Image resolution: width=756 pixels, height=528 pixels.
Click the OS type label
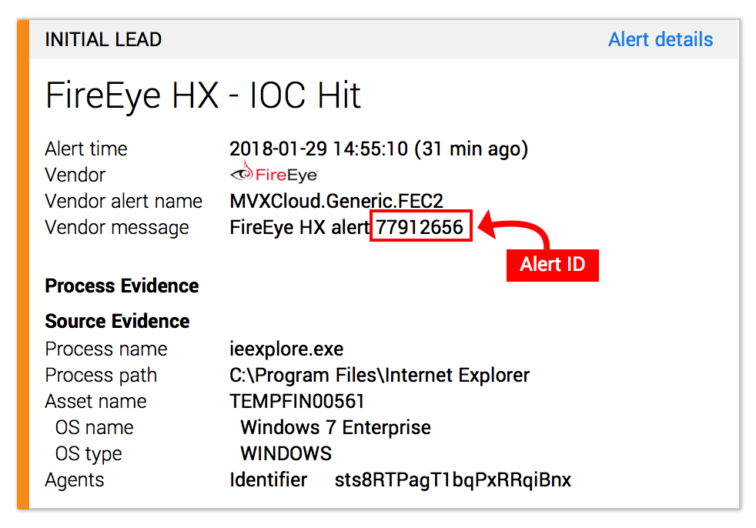(x=89, y=454)
